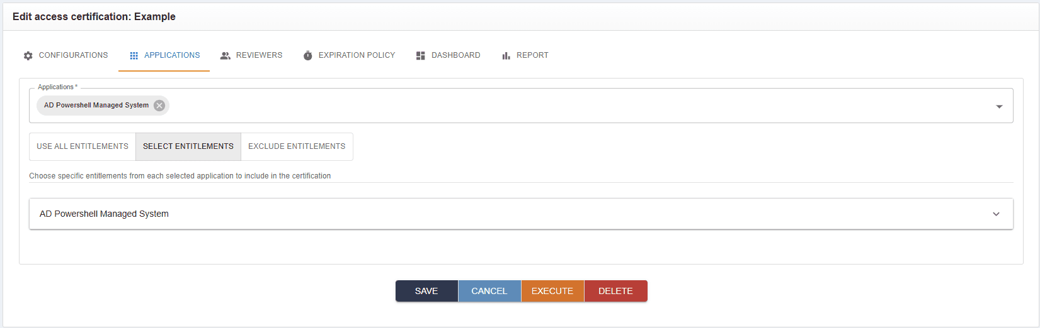1040x328 pixels.
Task: Select the Use All Entitlements option
Action: click(x=83, y=146)
